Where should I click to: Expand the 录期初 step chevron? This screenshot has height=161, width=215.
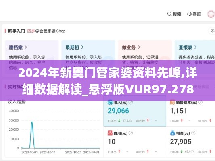(82, 47)
